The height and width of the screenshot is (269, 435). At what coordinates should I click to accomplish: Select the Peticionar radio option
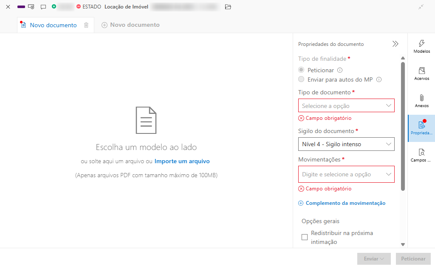pyautogui.click(x=301, y=70)
